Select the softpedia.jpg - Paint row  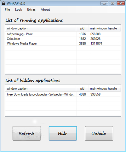(x=63, y=34)
